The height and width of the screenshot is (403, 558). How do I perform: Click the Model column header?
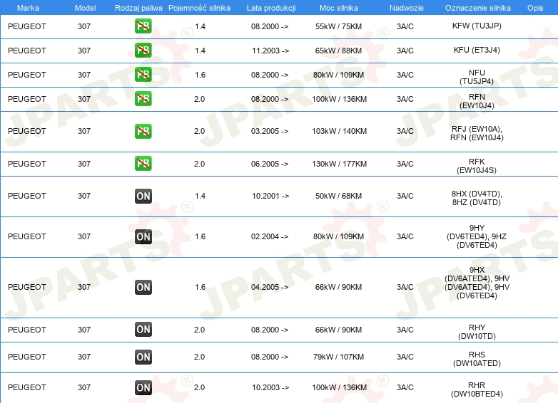[85, 8]
